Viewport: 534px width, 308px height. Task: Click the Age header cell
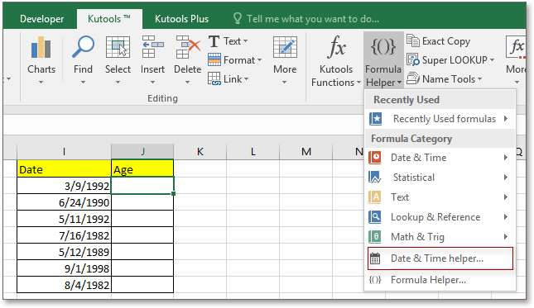tap(142, 169)
